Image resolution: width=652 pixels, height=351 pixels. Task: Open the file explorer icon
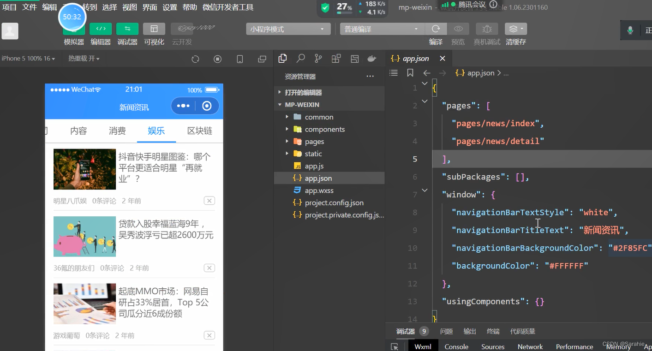click(x=283, y=59)
